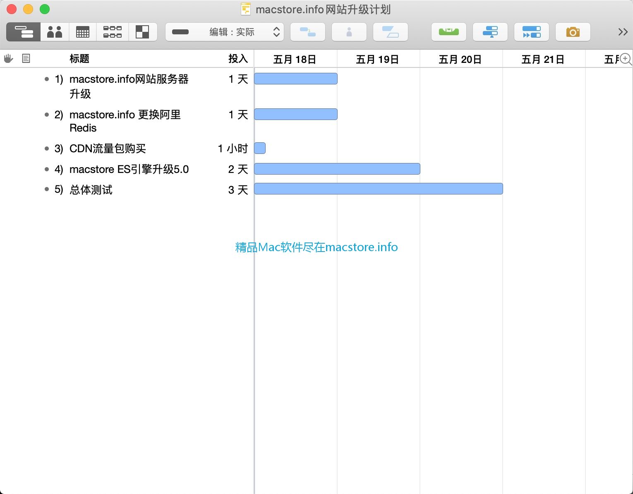This screenshot has height=494, width=633.
Task: Click the connect tasks toolbar button
Action: (x=308, y=32)
